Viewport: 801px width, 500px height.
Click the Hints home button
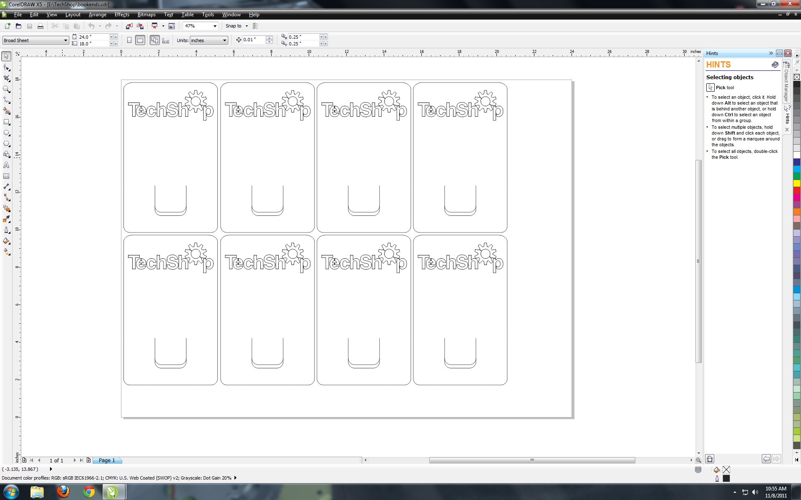tap(710, 459)
